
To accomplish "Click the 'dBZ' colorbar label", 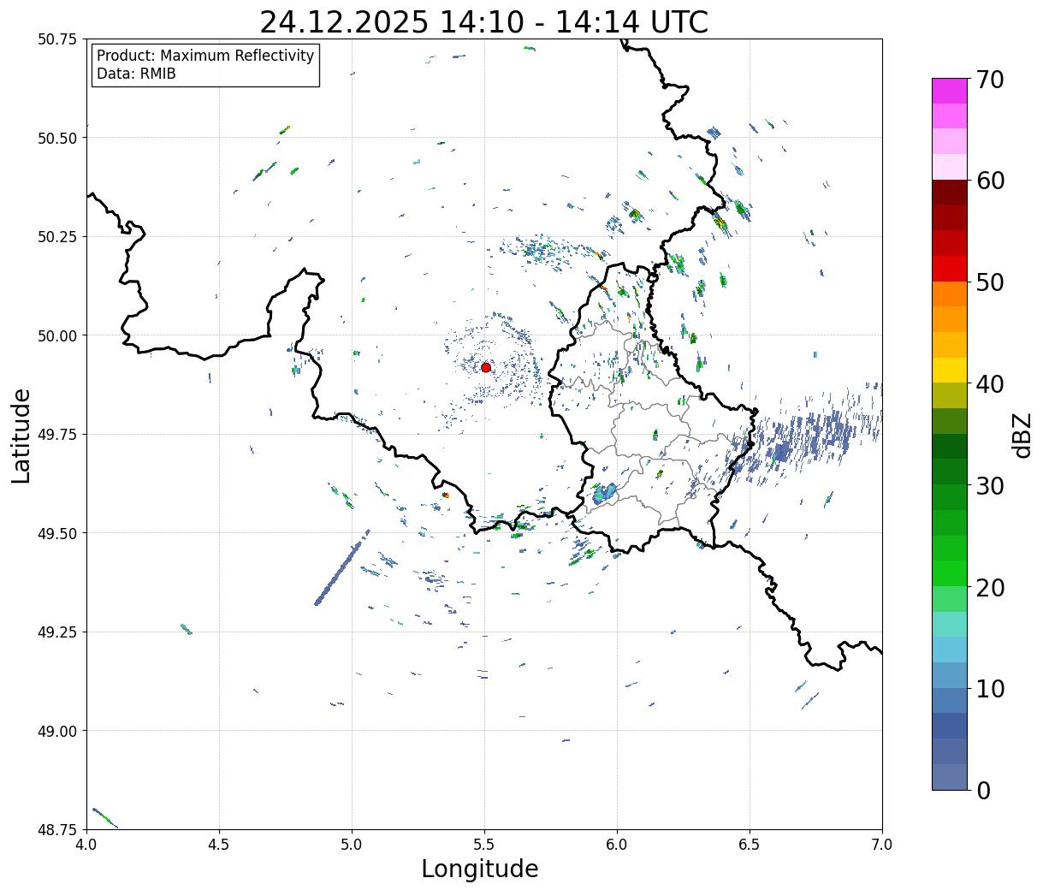I will (1022, 435).
